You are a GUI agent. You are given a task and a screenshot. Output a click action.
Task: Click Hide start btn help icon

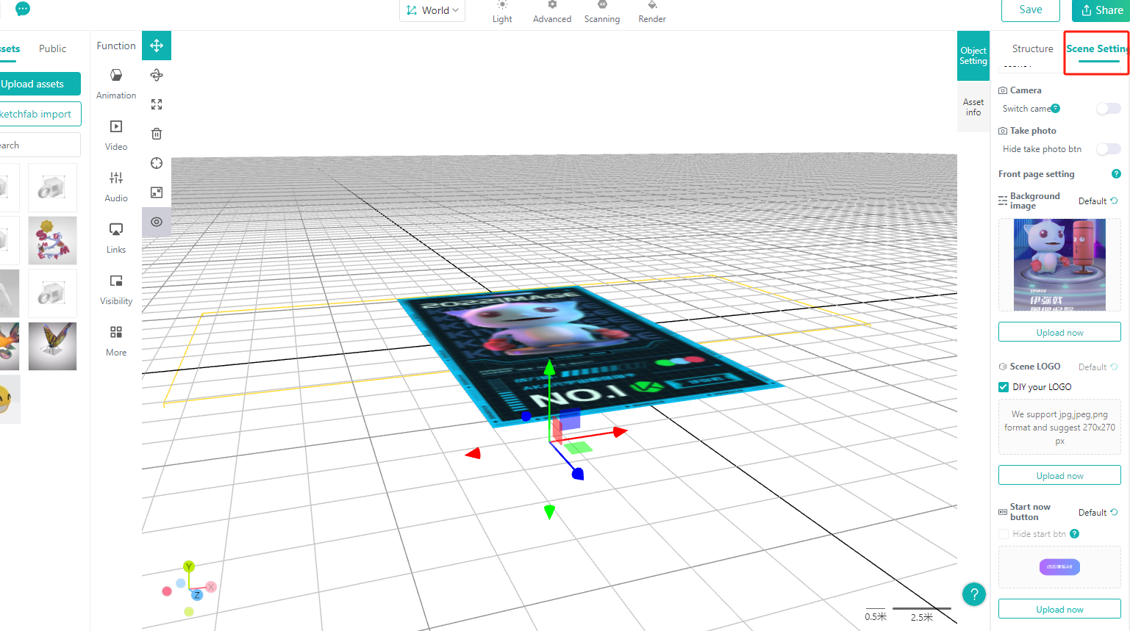pos(1075,534)
